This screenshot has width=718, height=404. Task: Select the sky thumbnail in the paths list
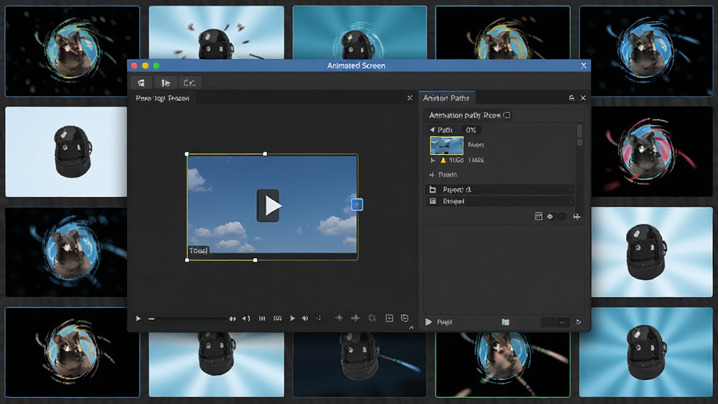(x=447, y=146)
